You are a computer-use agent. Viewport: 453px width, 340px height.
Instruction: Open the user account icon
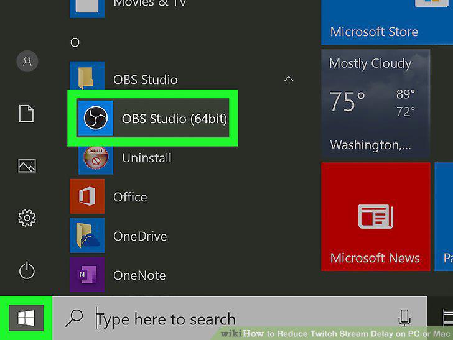pos(27,61)
